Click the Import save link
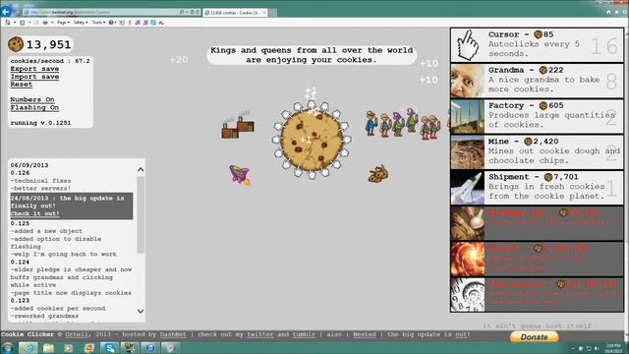Screen dimensions: 629x354 tap(34, 77)
